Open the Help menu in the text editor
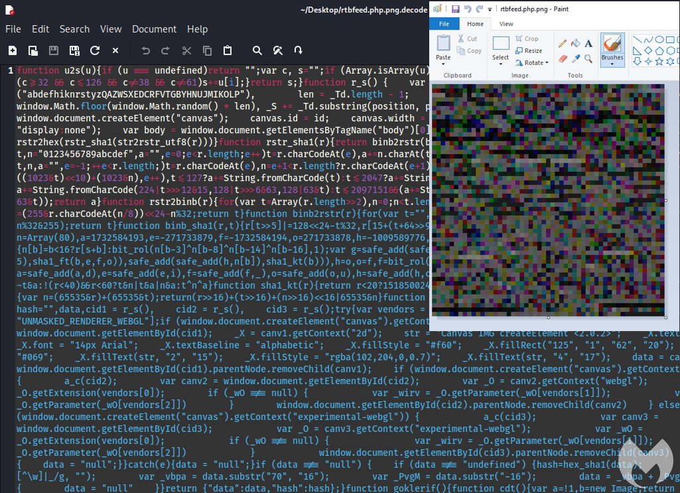The height and width of the screenshot is (493, 680). (197, 29)
